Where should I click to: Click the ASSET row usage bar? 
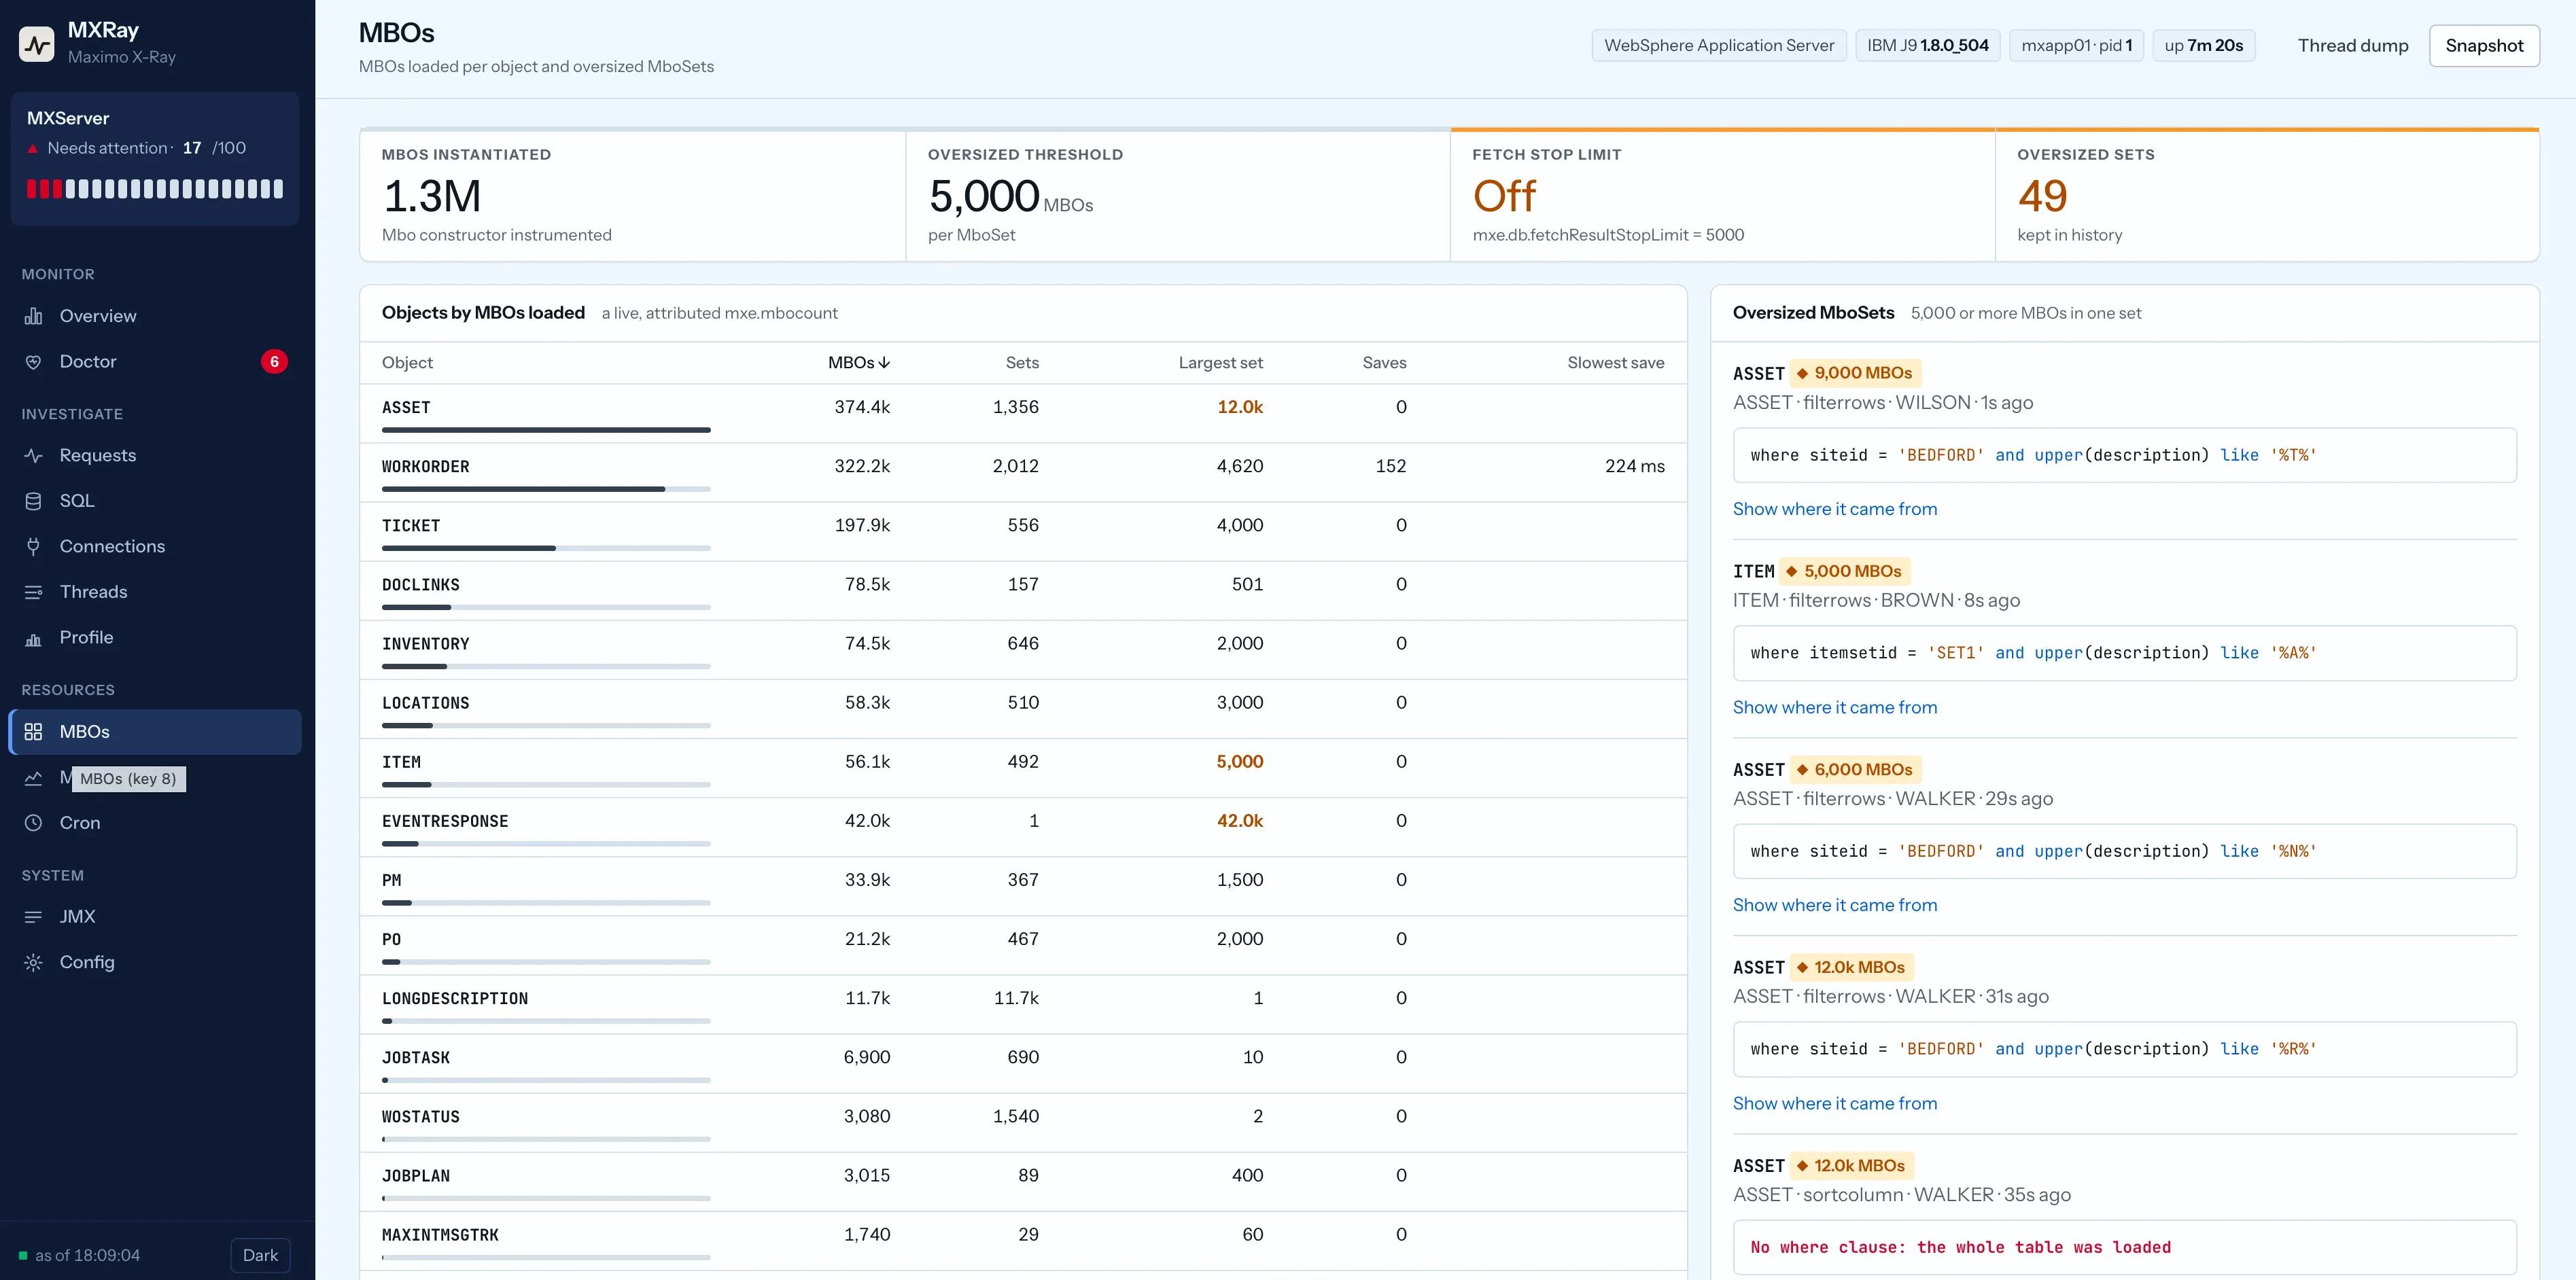(546, 429)
